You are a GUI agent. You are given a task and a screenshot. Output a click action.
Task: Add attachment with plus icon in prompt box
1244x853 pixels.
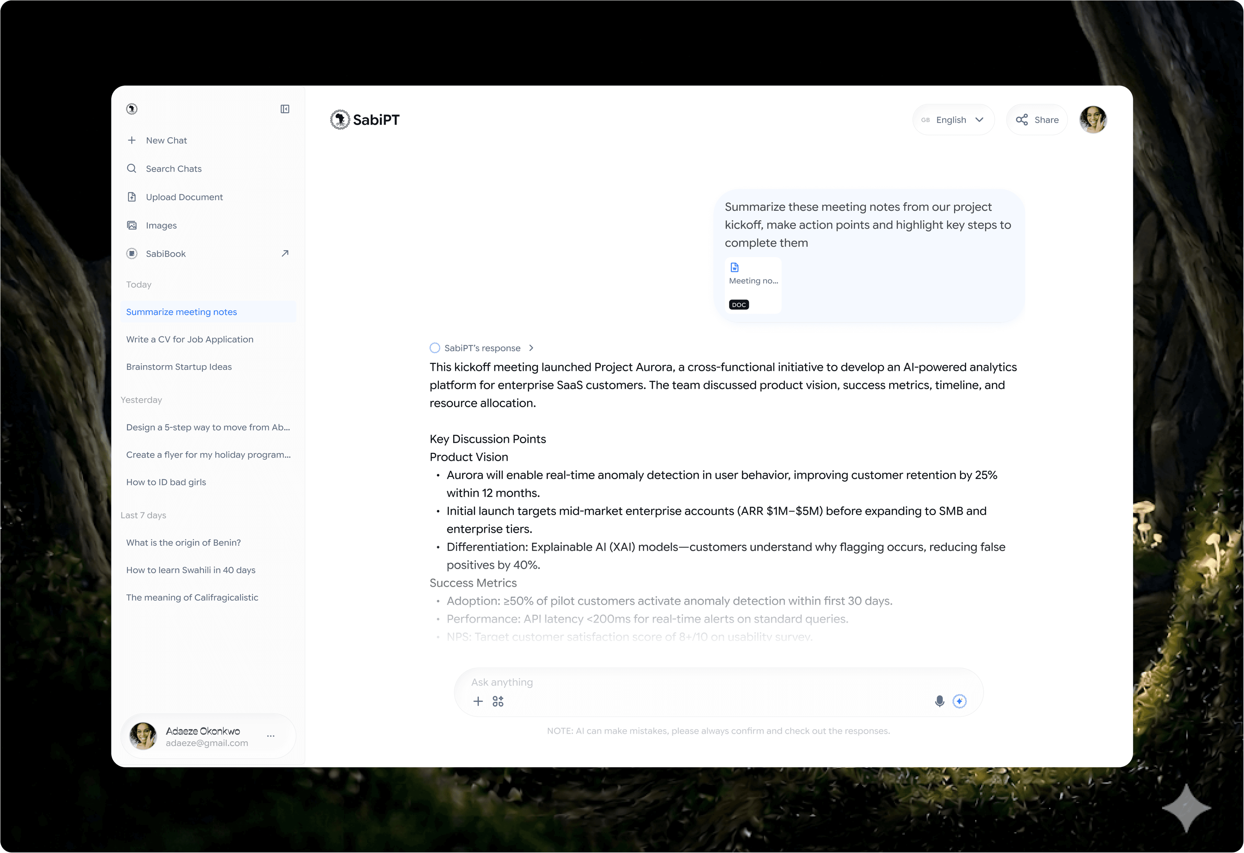tap(478, 701)
